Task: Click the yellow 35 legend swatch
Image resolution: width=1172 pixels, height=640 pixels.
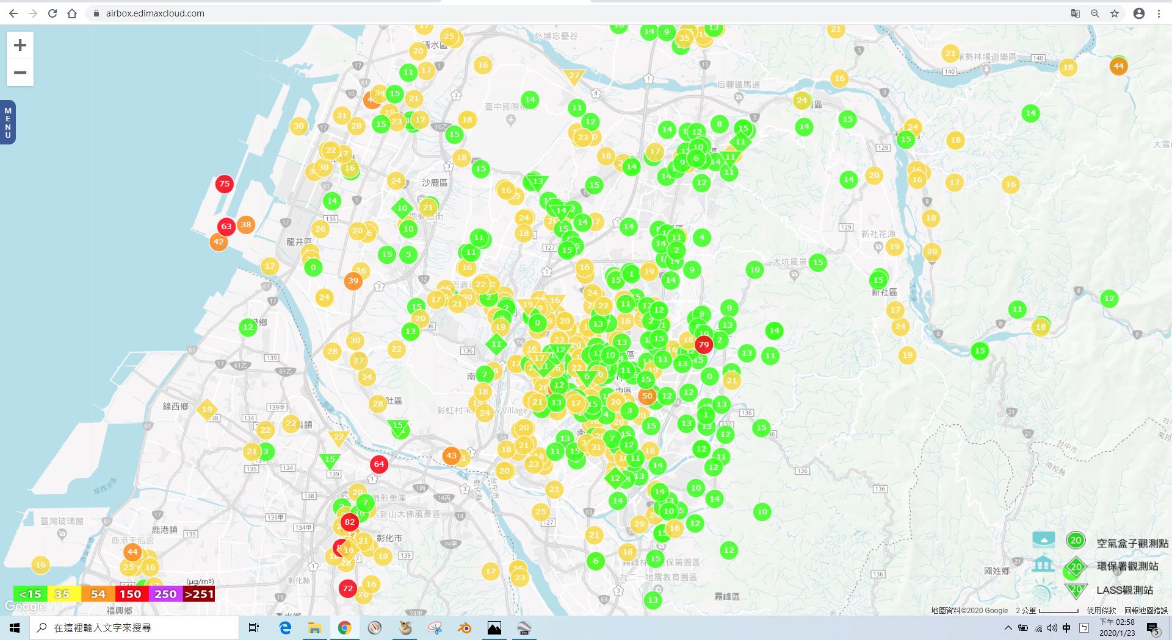Action: pyautogui.click(x=63, y=594)
